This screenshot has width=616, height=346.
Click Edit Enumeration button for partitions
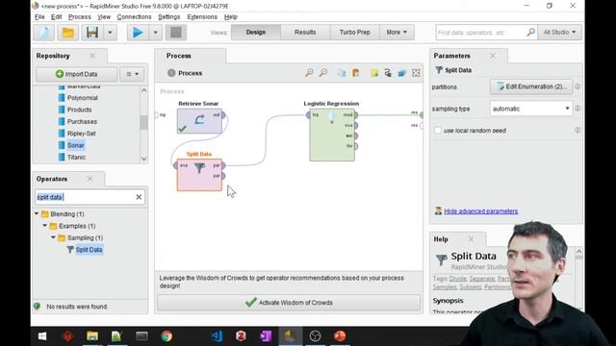tap(531, 86)
